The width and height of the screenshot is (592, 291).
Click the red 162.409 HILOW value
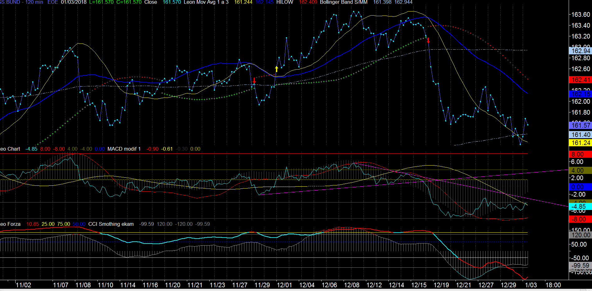coord(308,2)
